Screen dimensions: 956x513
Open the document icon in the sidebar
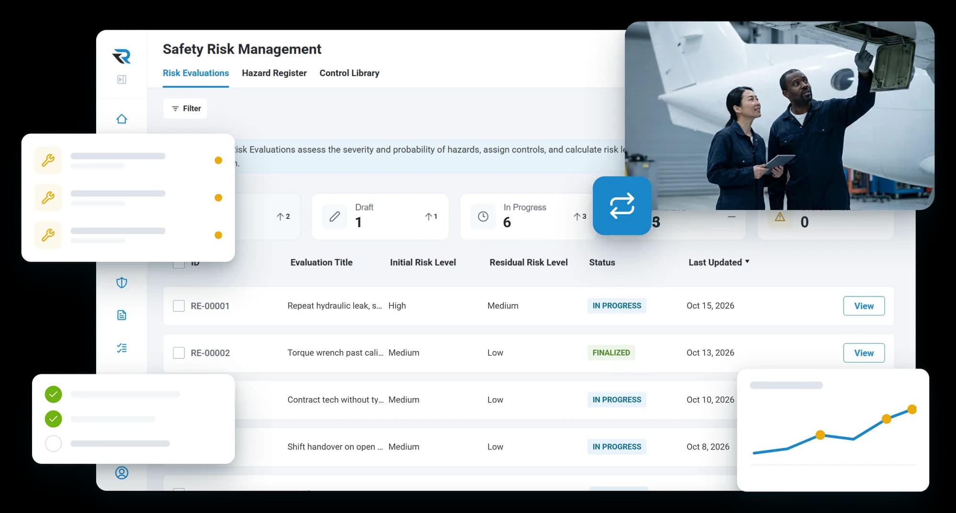tap(122, 315)
